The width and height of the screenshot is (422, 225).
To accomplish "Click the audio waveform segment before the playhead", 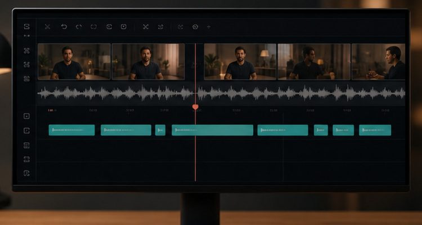I will click(115, 93).
